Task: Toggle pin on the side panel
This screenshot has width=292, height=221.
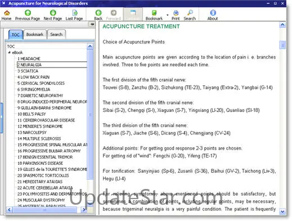Action: (92, 24)
